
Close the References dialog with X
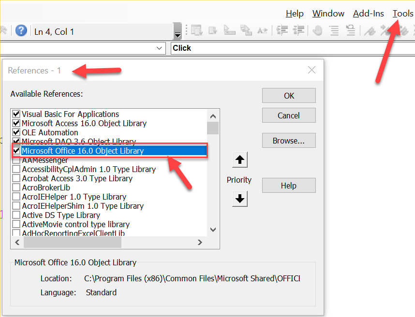tap(312, 70)
